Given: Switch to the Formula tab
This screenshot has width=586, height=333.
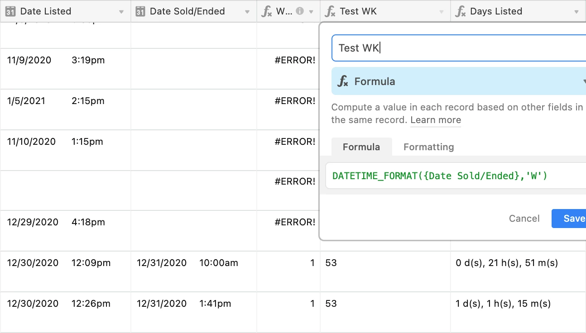Looking at the screenshot, I should coord(361,147).
